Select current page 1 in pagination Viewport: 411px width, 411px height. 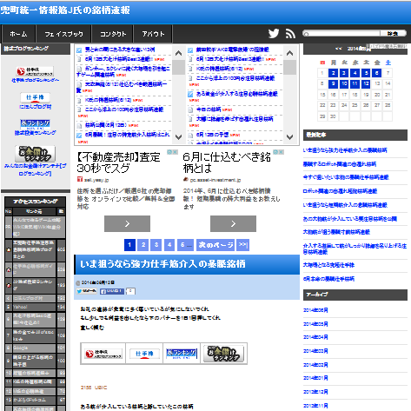[129, 245]
